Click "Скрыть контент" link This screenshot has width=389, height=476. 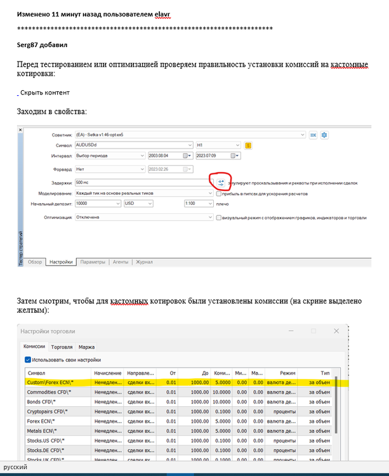coord(45,93)
